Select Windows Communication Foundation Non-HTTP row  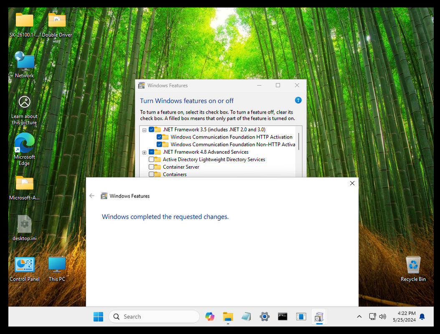(x=233, y=144)
